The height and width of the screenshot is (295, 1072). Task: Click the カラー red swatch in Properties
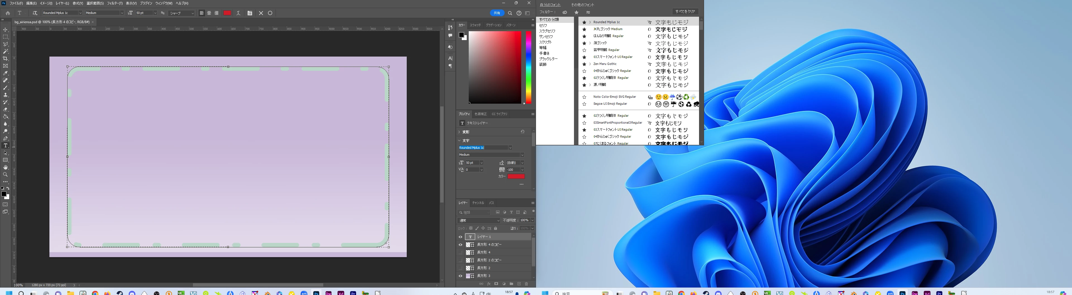516,177
